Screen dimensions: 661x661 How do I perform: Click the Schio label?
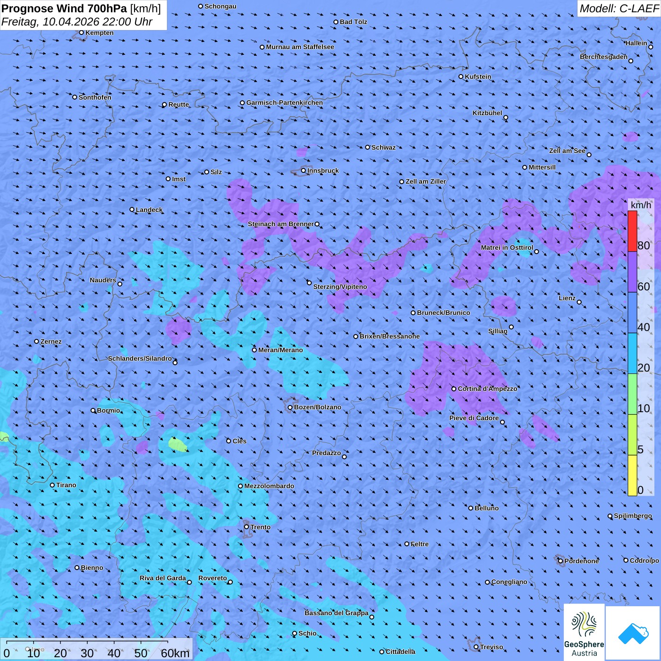click(307, 633)
